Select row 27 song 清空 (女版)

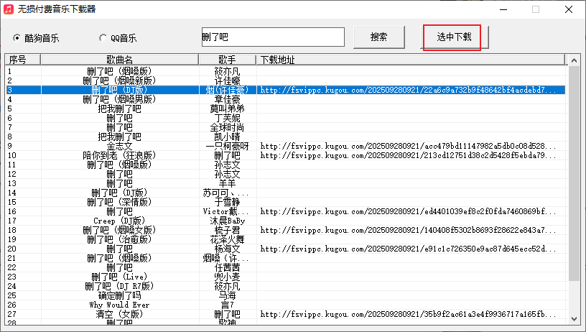[x=120, y=315]
